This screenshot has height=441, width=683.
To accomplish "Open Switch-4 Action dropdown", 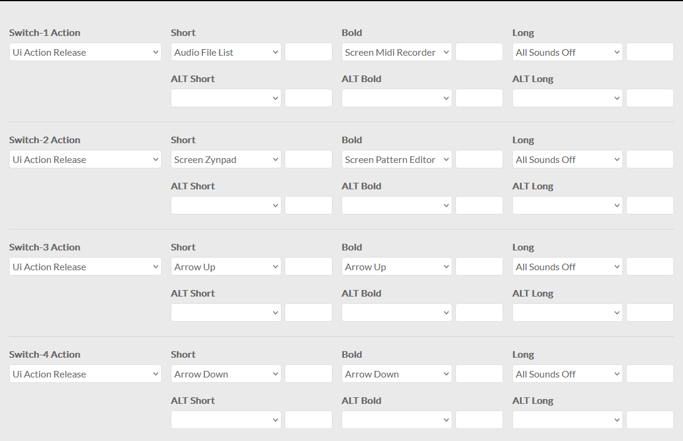I will click(x=85, y=374).
